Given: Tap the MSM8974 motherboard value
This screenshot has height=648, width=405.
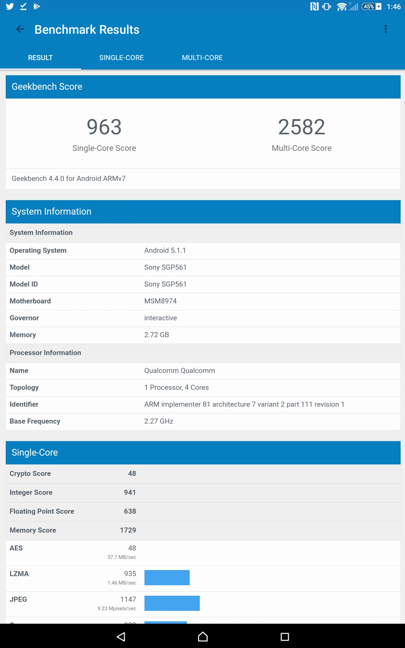Looking at the screenshot, I should coord(160,301).
